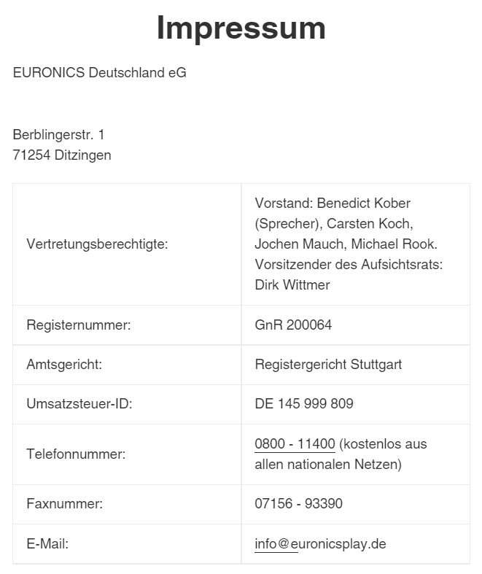Click the kostenlos aus allen nationalen Netzen note

point(341,454)
